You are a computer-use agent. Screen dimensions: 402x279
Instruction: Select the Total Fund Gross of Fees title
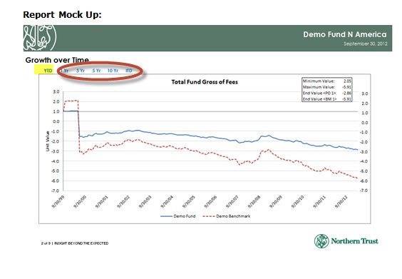(x=205, y=82)
